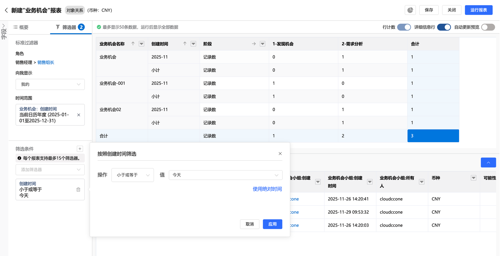This screenshot has height=256, width=503.
Task: Click the 使用绝对时间 link
Action: 267,189
